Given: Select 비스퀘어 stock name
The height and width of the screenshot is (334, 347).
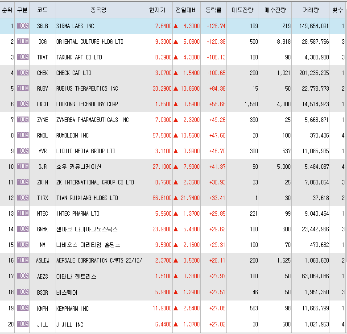Looking at the screenshot, I should (66, 292).
